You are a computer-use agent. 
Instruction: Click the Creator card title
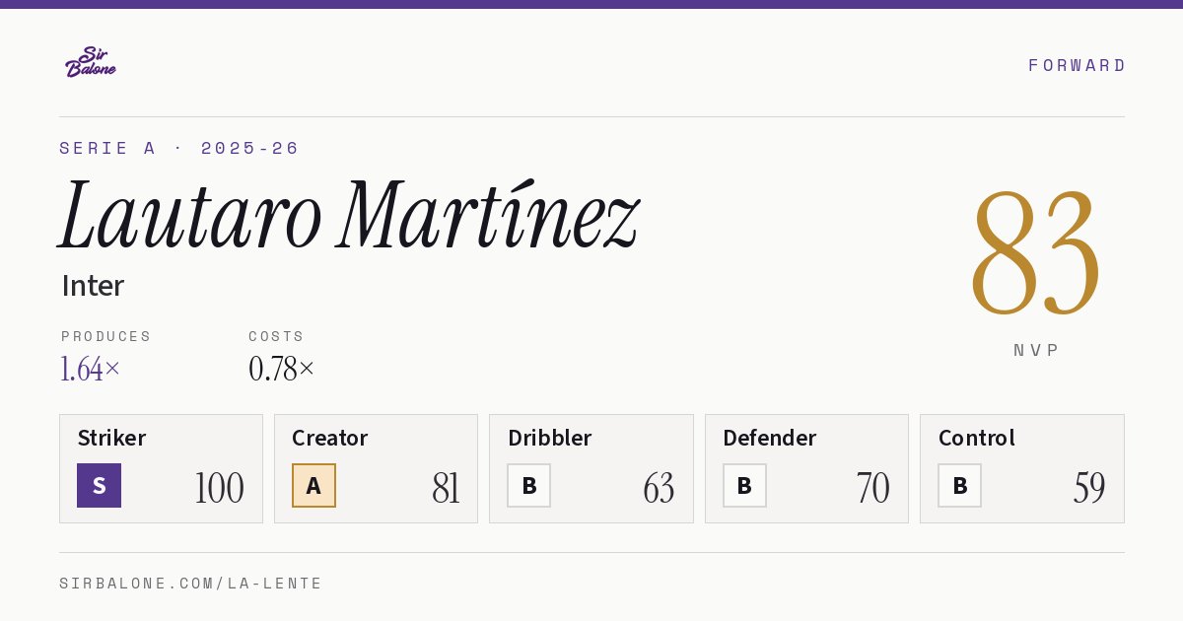pos(330,438)
